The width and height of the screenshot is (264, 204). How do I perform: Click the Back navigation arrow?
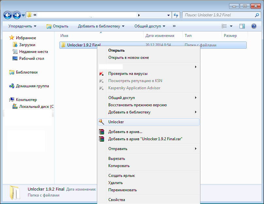click(x=8, y=15)
